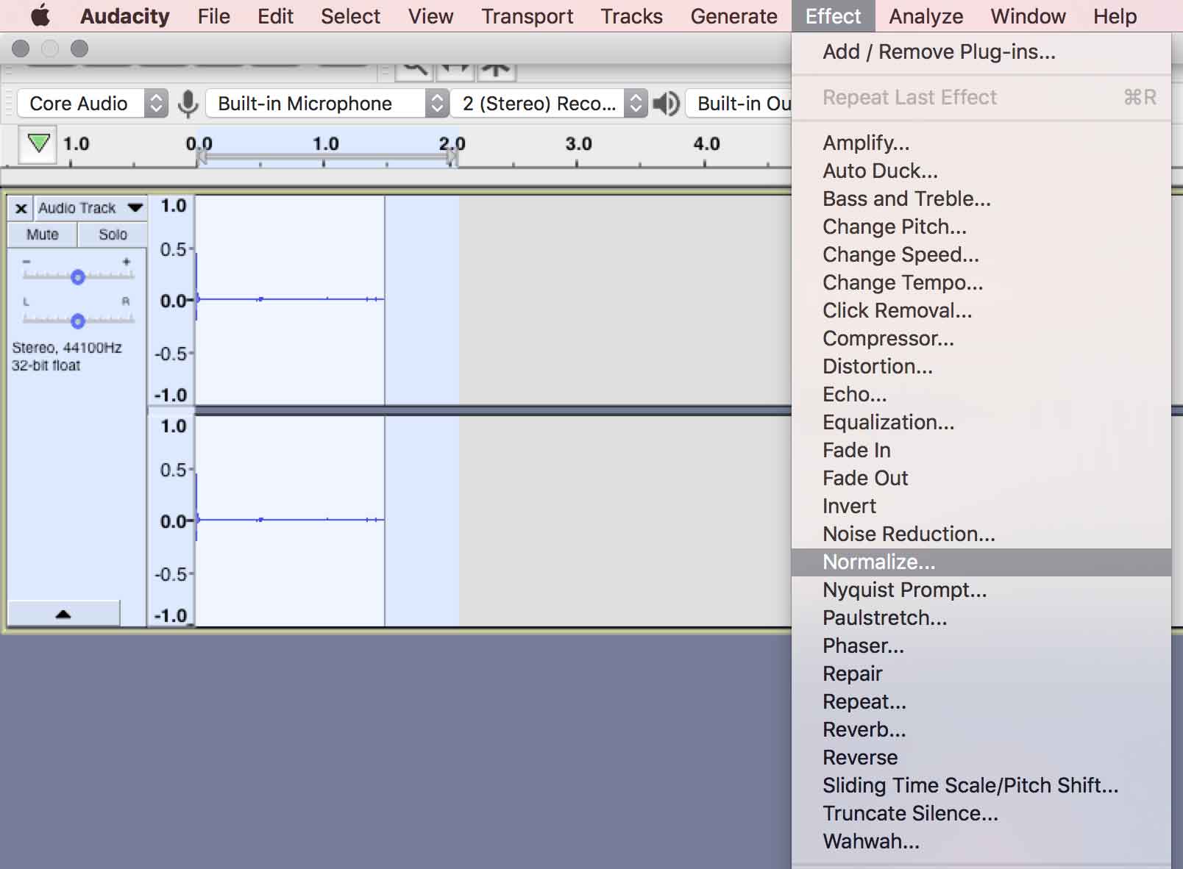Image resolution: width=1183 pixels, height=869 pixels.
Task: Select Click Removal... effect
Action: (981, 310)
